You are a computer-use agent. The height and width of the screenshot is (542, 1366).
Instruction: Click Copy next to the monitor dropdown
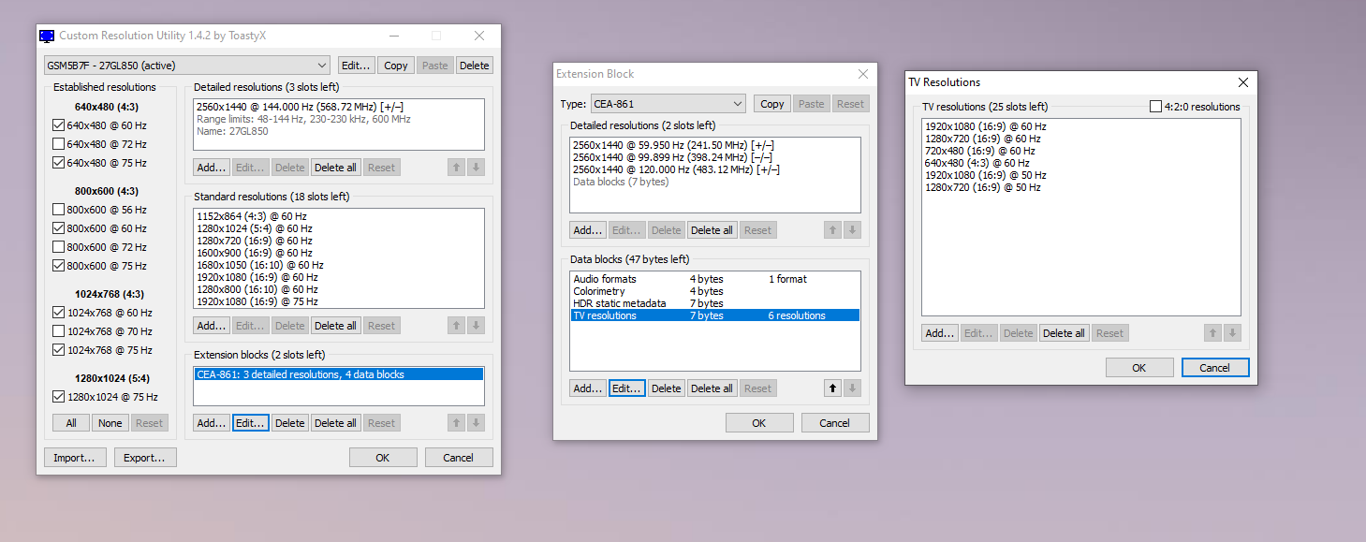[x=396, y=66]
